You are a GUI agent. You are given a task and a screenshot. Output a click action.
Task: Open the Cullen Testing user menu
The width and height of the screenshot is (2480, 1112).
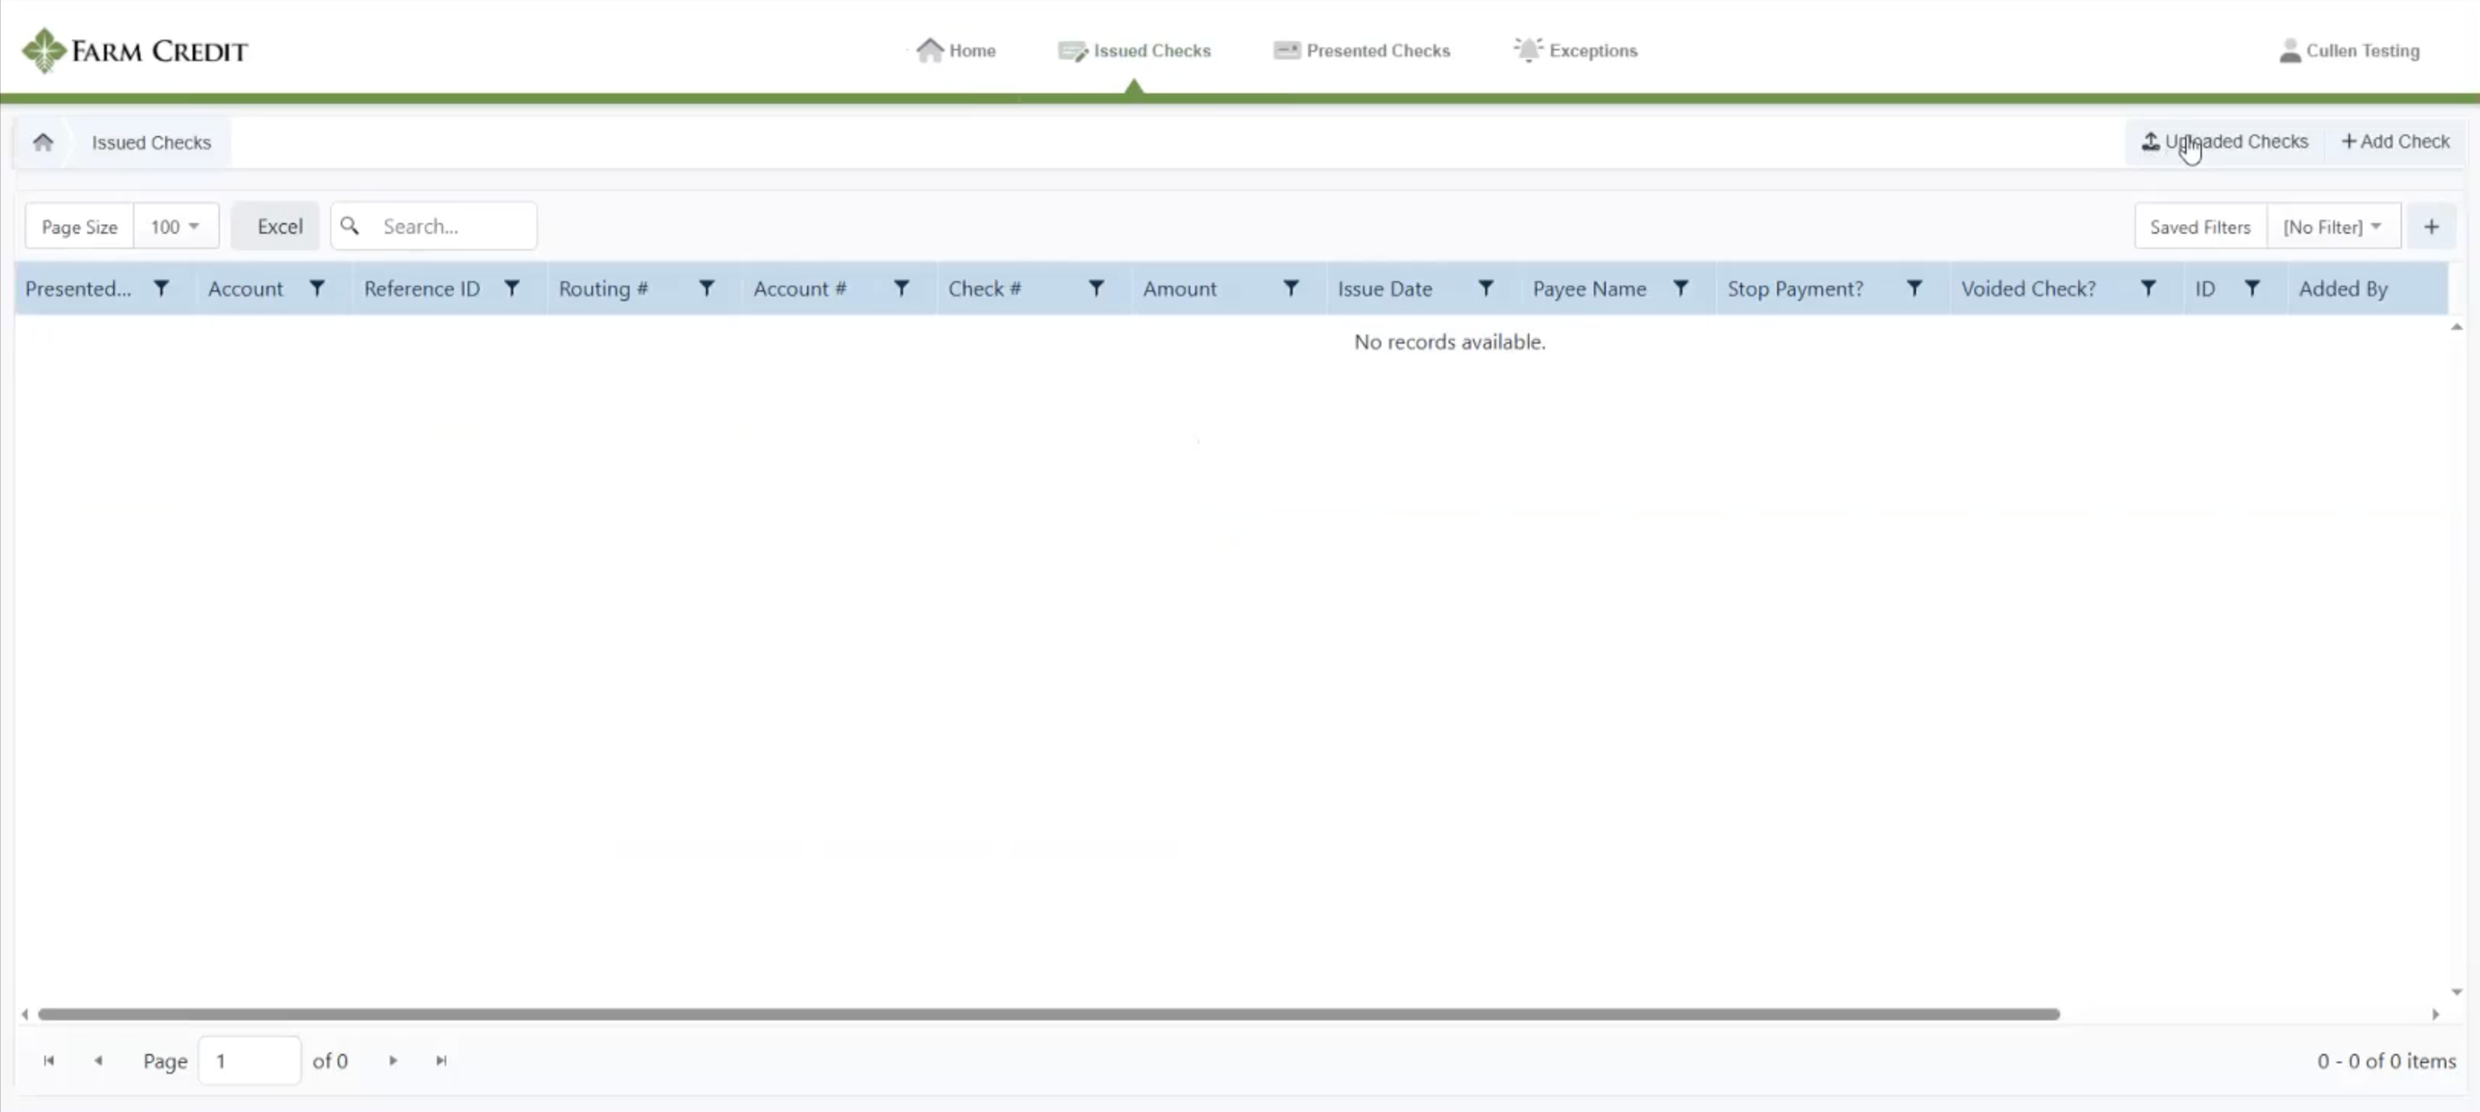point(2349,50)
